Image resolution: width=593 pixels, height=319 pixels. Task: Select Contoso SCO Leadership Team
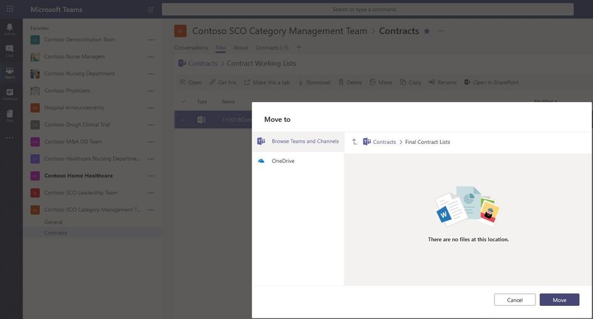coord(81,192)
